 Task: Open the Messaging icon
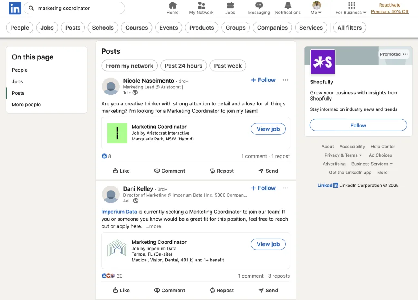tap(259, 6)
